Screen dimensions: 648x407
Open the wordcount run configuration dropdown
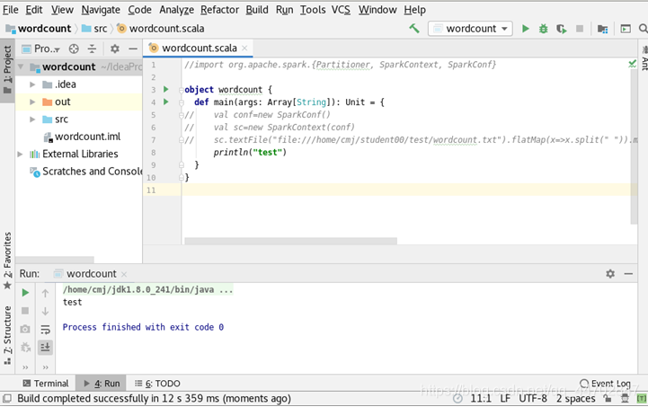pos(470,29)
